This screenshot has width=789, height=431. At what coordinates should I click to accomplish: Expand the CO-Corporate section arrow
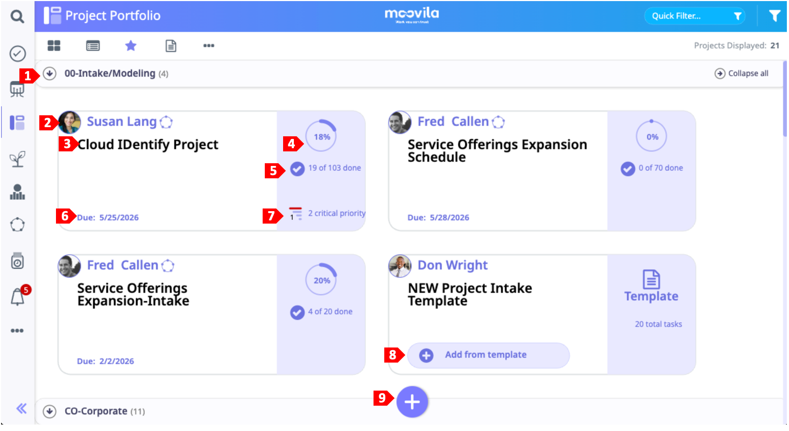pos(50,412)
